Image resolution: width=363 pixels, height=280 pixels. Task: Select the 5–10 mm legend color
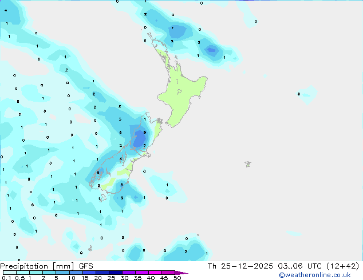click(x=62, y=273)
